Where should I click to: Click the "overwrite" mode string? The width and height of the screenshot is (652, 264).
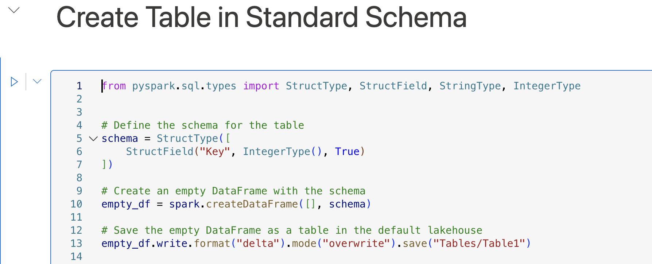[x=356, y=244]
